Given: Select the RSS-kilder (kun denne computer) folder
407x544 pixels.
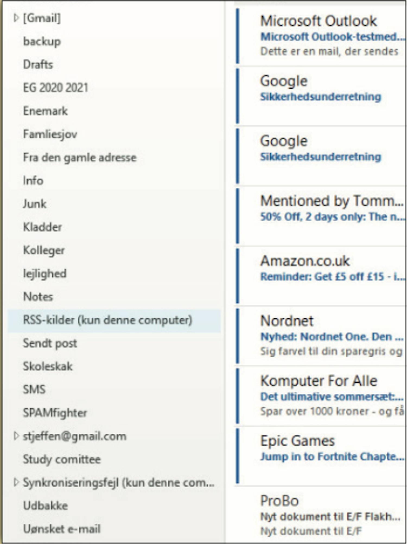Looking at the screenshot, I should (114, 321).
